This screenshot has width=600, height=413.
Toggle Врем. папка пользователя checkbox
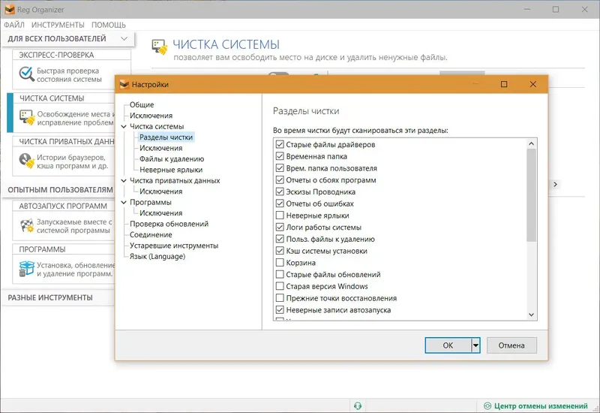pos(280,168)
